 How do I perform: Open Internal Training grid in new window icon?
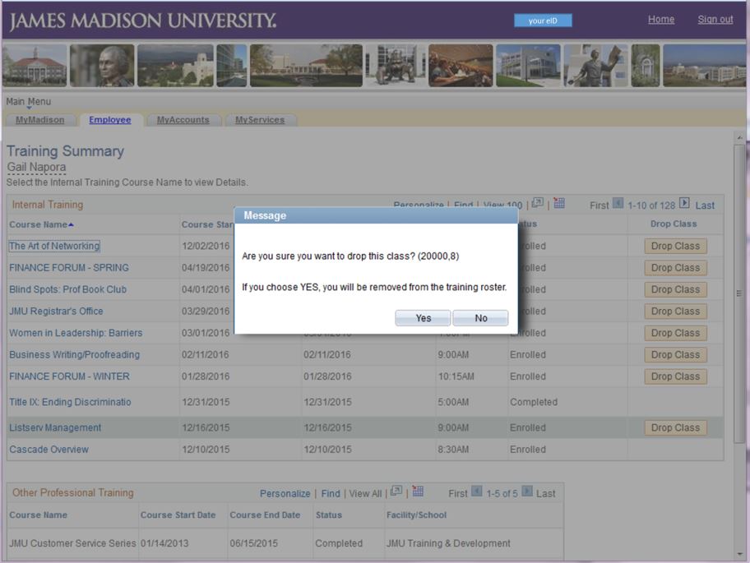pos(537,203)
